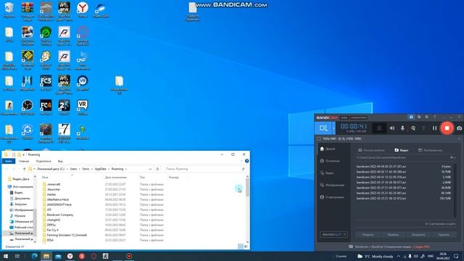
Task: Switch Explorer to large icons view button
Action: click(x=246, y=246)
